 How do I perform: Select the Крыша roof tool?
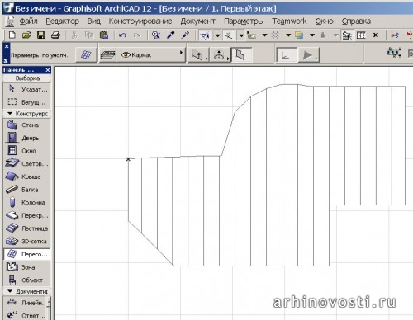[27, 176]
